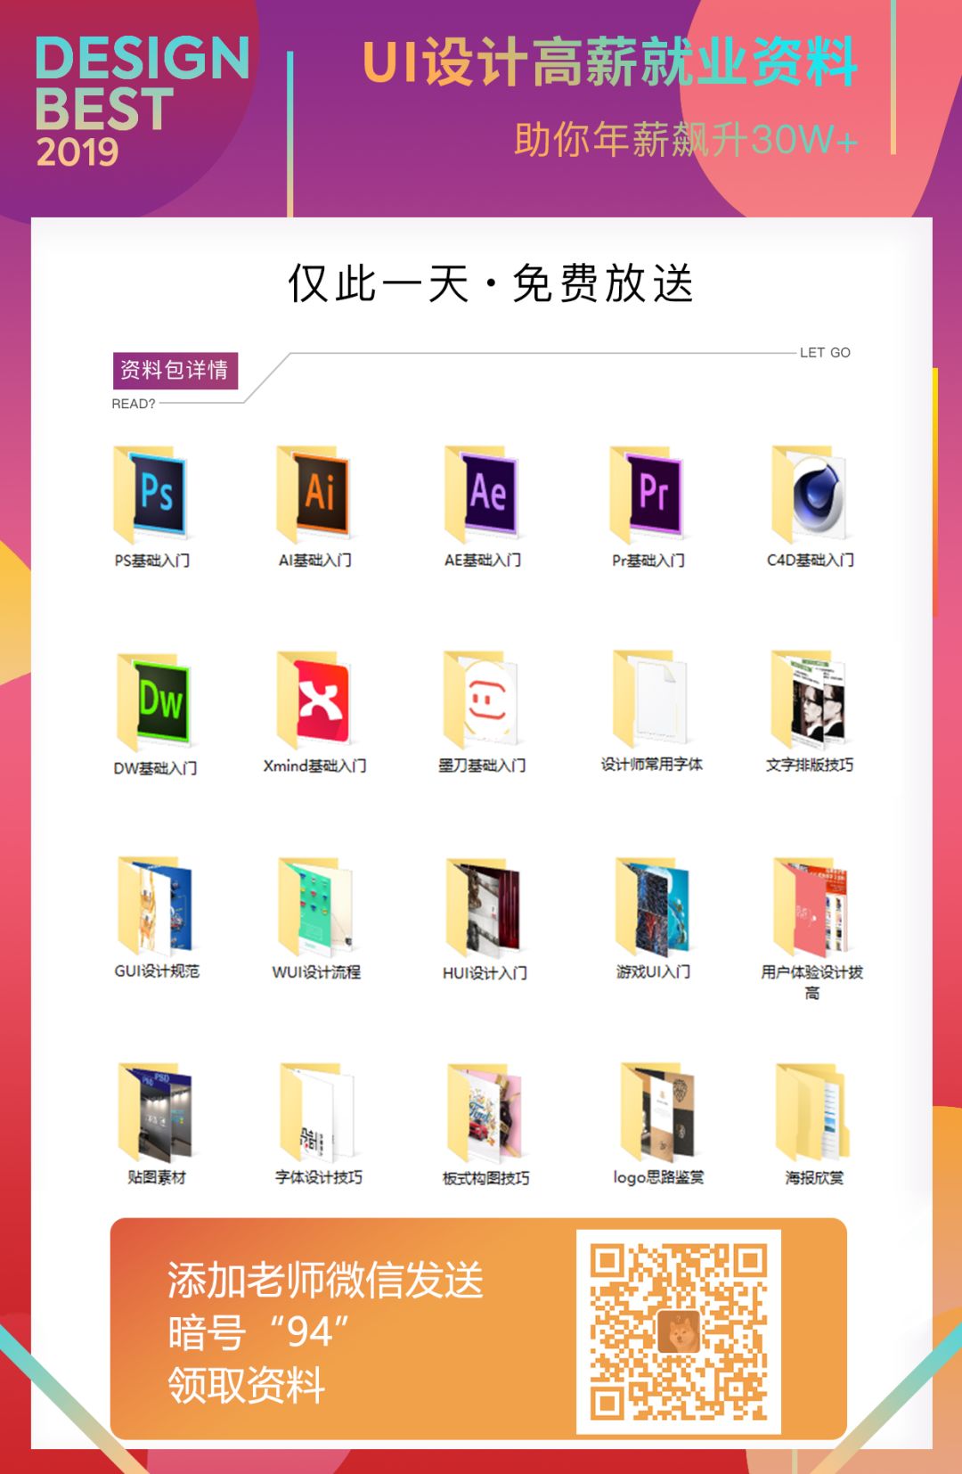Click the AI基础入门 label text
This screenshot has width=962, height=1474.
point(314,561)
